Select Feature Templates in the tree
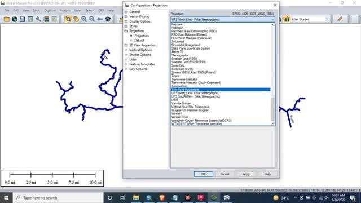Viewport: 361px width, 203px height. tap(142, 64)
